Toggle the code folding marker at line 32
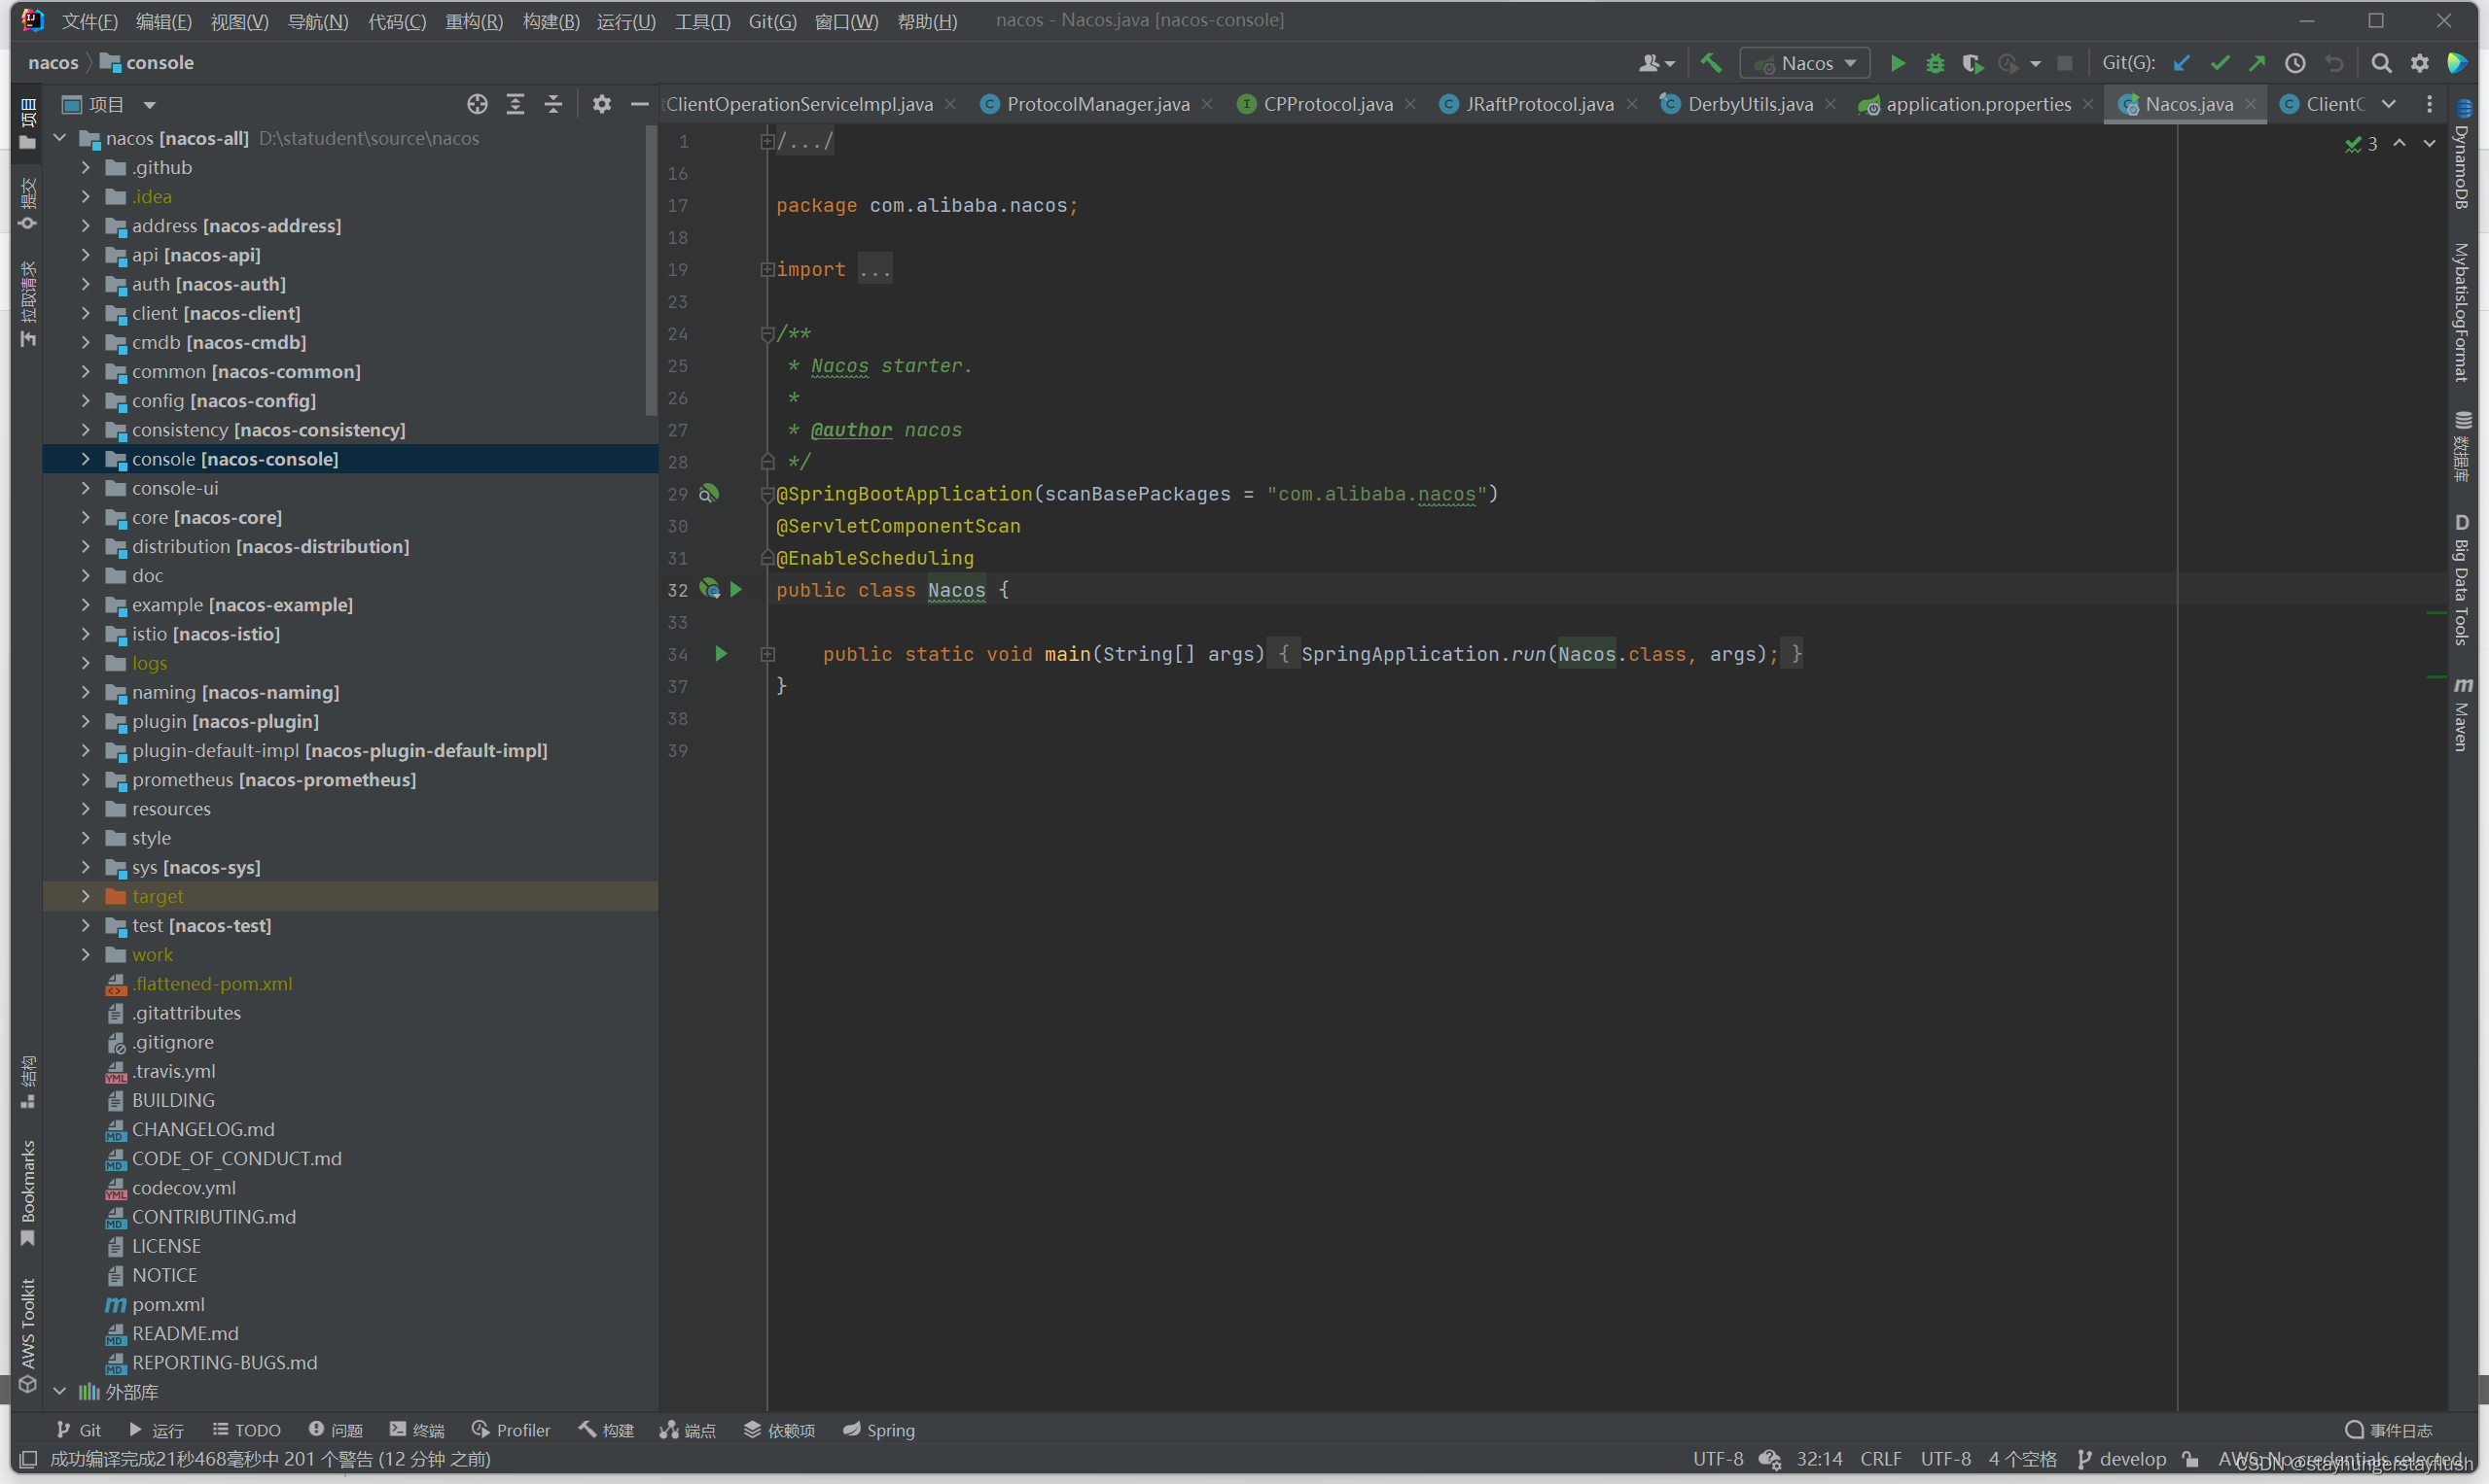This screenshot has width=2489, height=1484. pyautogui.click(x=764, y=590)
